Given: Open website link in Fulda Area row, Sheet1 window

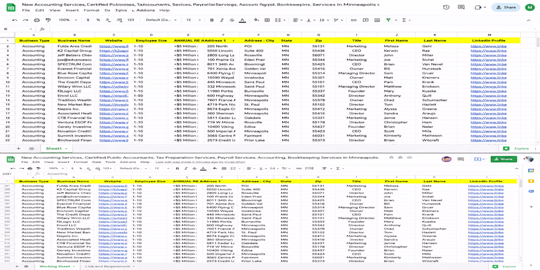Looking at the screenshot, I should [114, 46].
